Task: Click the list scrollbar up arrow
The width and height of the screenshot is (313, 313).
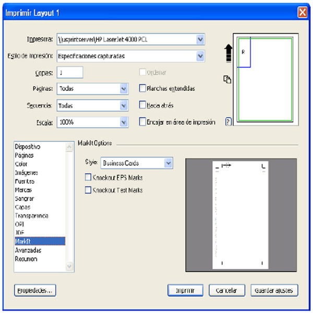Action: point(69,147)
